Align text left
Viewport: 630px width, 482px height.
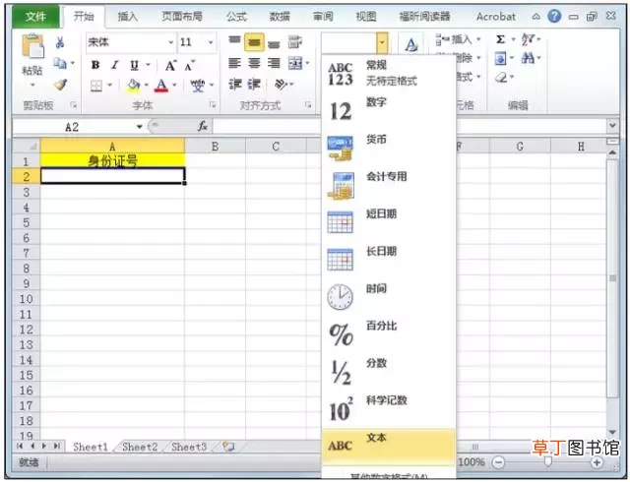coord(234,63)
